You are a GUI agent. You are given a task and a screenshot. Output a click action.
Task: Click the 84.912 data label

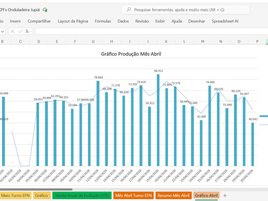click(x=158, y=71)
